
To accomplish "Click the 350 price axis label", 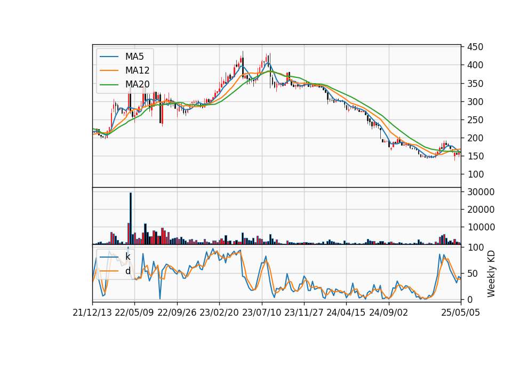I will (475, 84).
